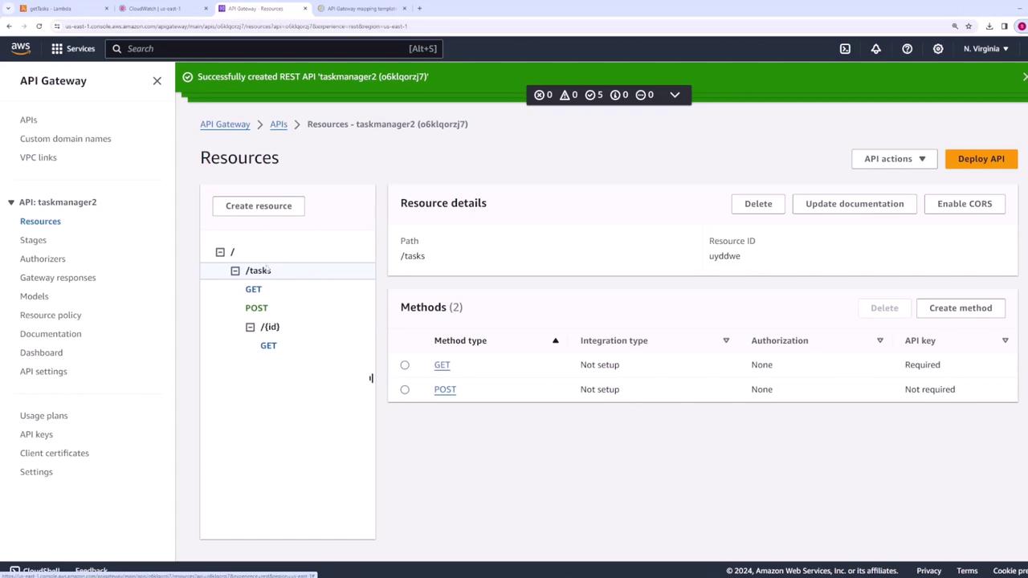Screen dimensions: 1028x578
Task: Click the Enable CORS button
Action: [x=965, y=204]
